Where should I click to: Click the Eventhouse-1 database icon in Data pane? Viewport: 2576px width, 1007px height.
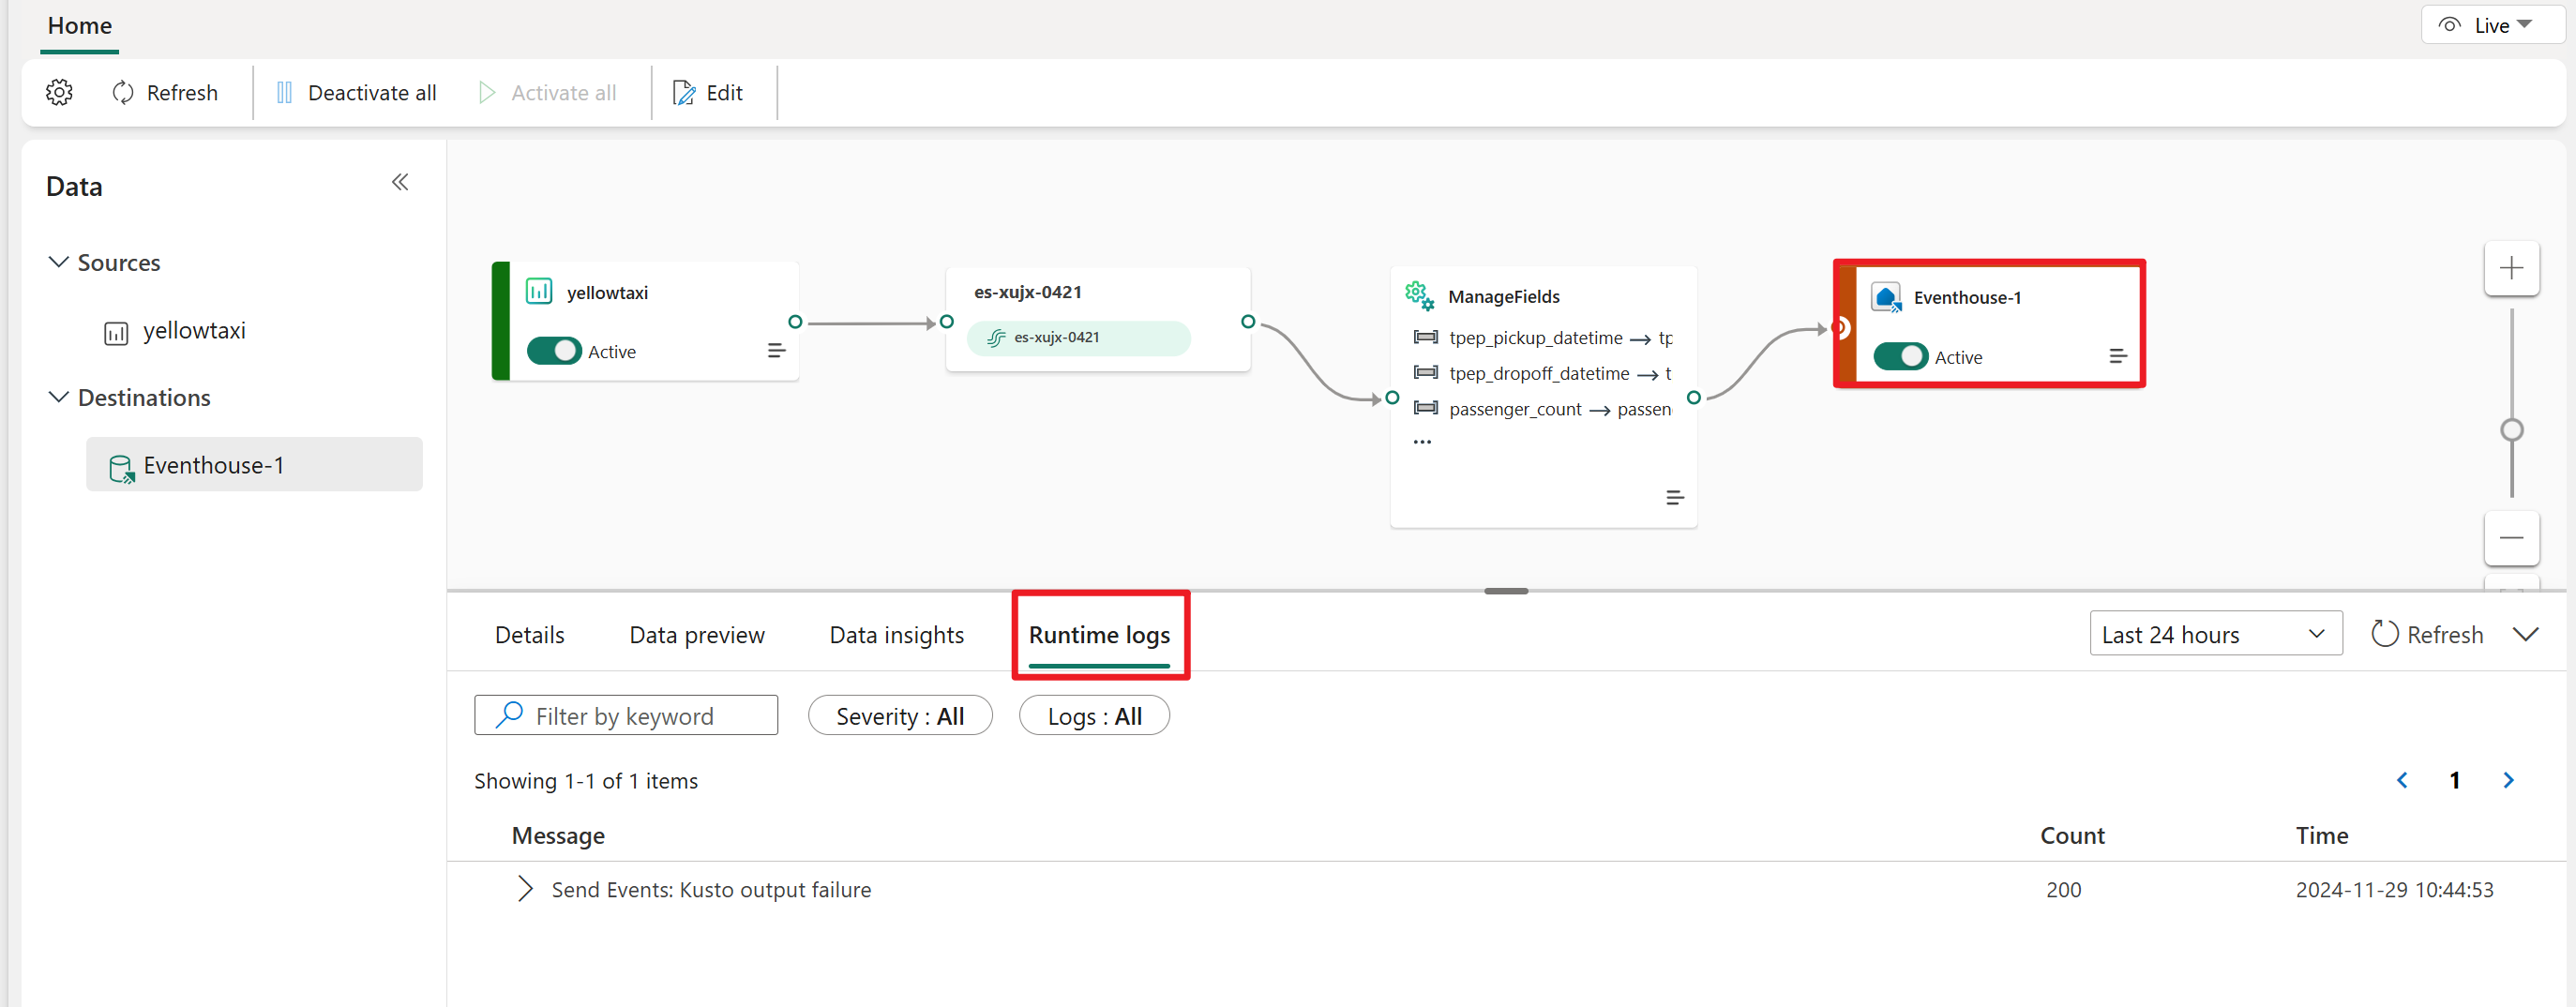coord(121,467)
